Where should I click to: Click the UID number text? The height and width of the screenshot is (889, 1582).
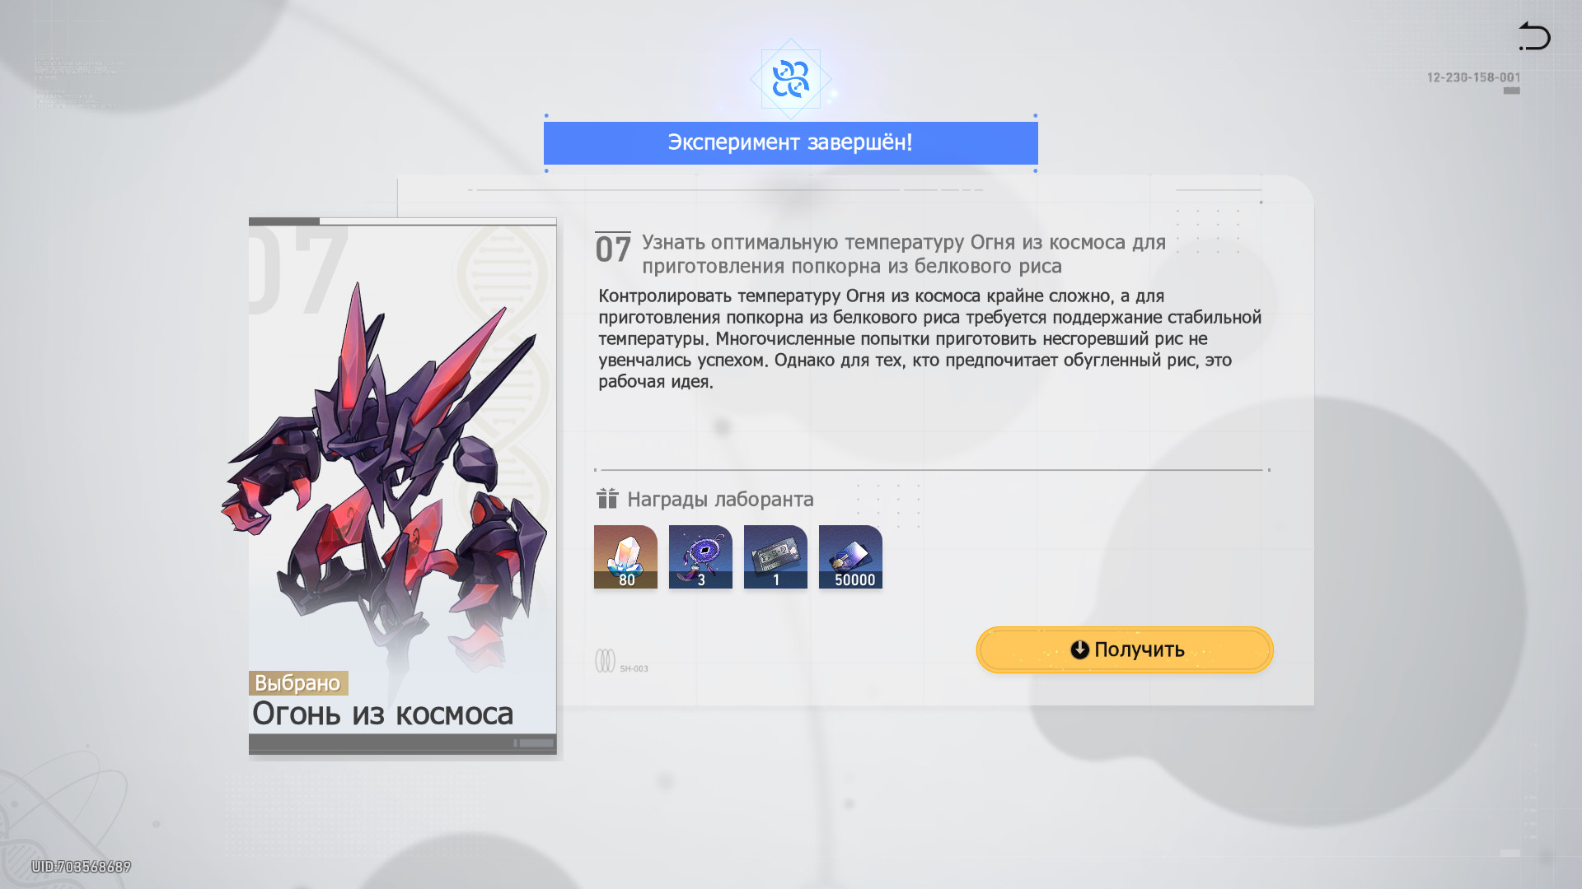[82, 867]
